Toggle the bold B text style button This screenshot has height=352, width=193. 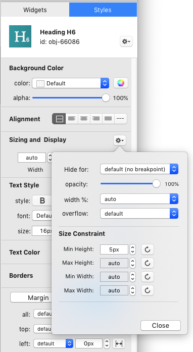pyautogui.click(x=42, y=200)
